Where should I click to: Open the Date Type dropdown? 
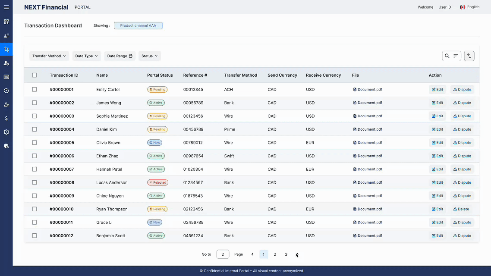[x=86, y=56]
